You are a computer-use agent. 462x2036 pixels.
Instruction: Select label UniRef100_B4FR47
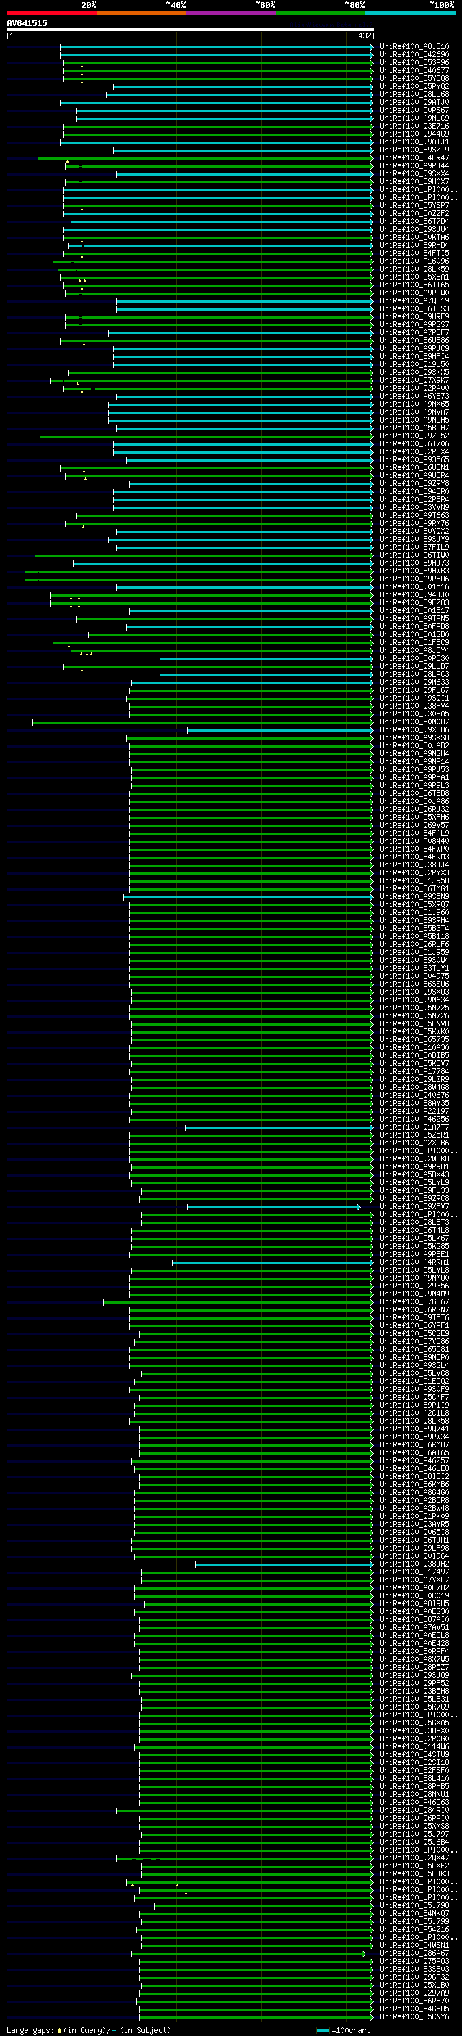414,157
